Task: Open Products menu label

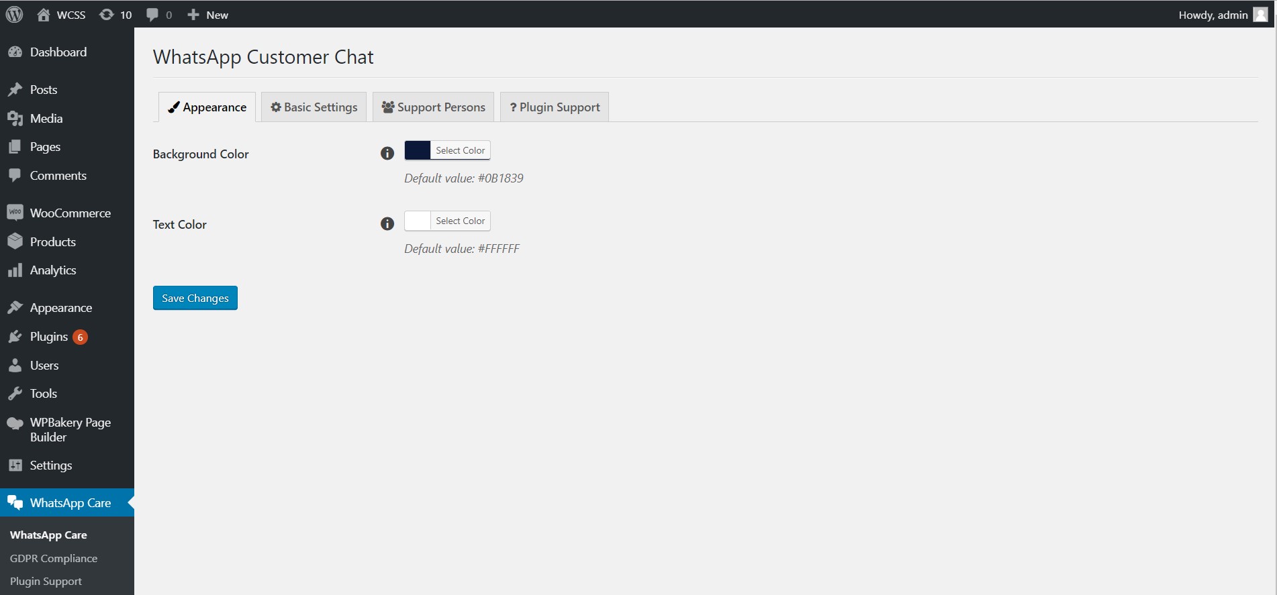Action: click(x=53, y=242)
